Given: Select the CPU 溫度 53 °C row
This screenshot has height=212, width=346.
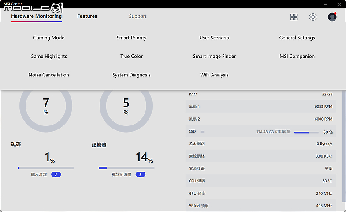Looking at the screenshot, I should point(261,181).
